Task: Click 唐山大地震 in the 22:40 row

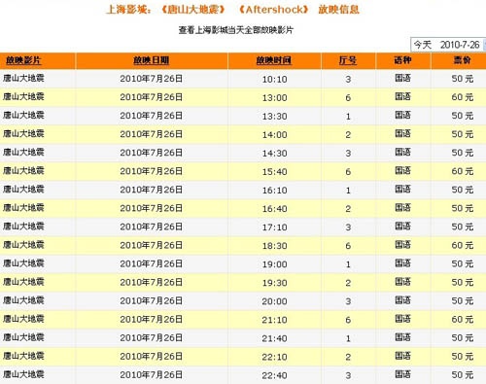Action: pyautogui.click(x=23, y=374)
